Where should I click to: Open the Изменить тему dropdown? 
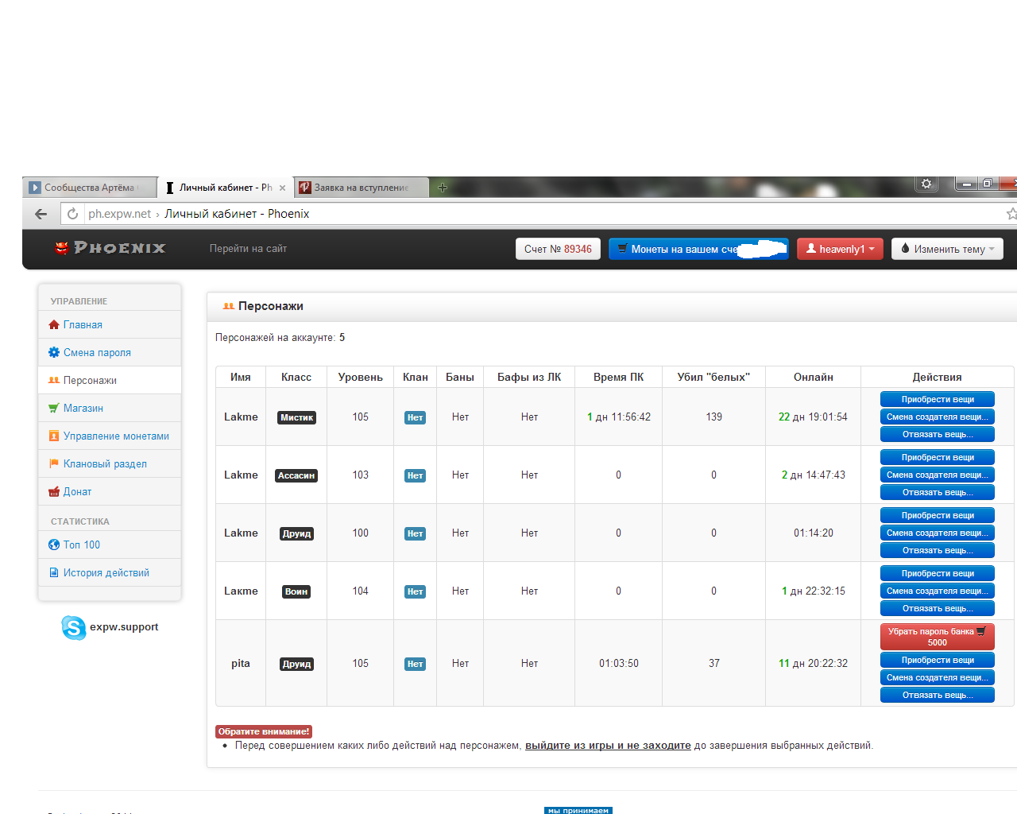coord(947,249)
